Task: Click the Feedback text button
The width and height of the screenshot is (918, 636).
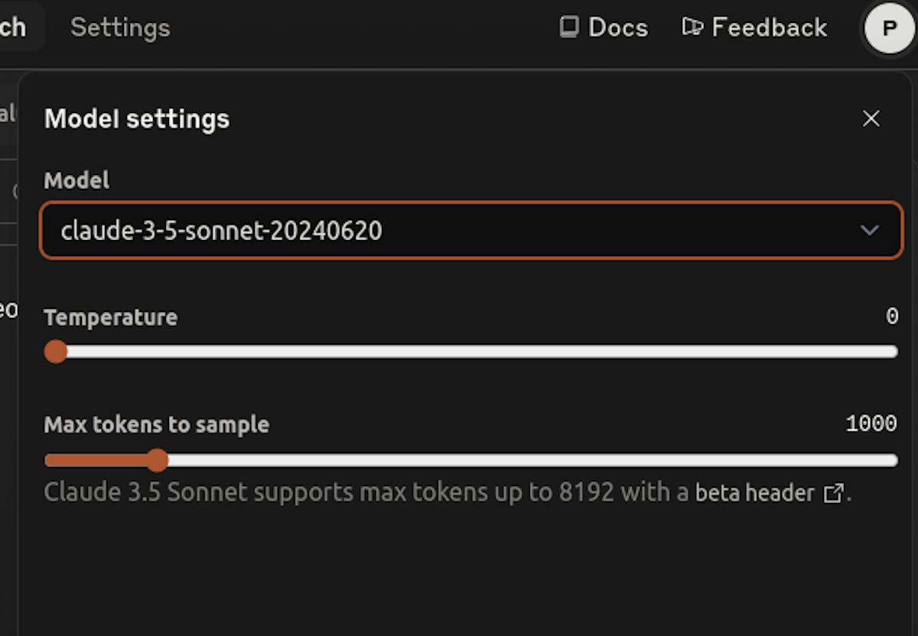Action: pos(769,28)
